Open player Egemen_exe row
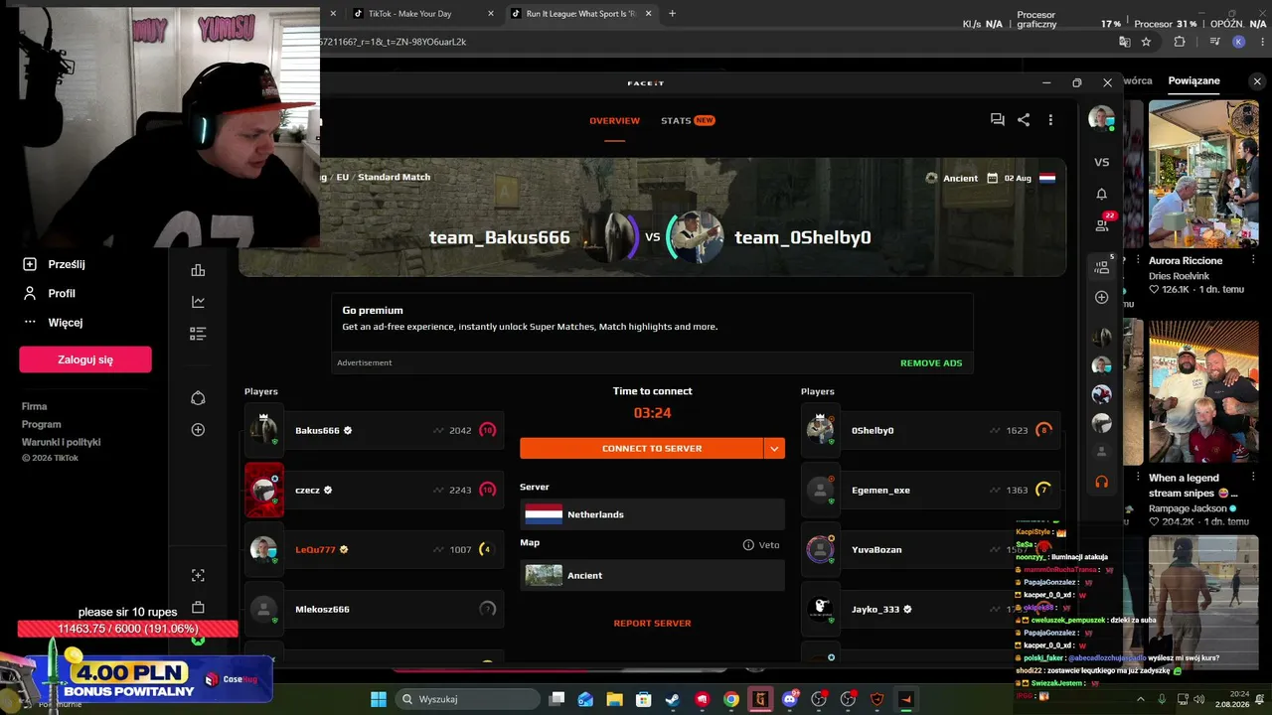 [x=930, y=490]
